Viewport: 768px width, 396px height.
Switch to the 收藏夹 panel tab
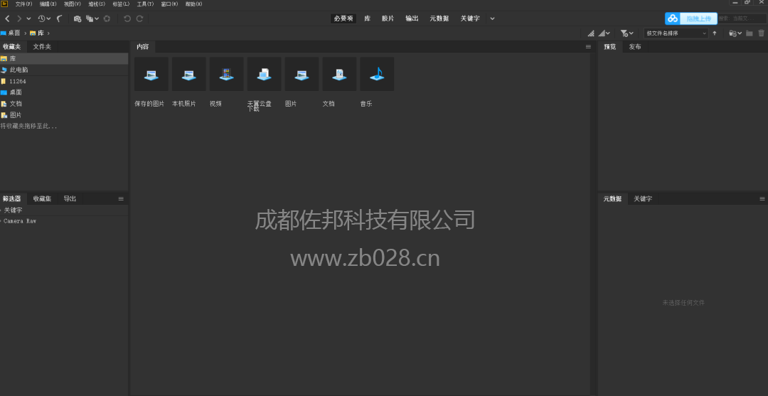(12, 47)
